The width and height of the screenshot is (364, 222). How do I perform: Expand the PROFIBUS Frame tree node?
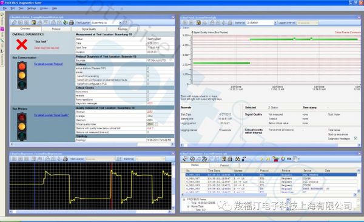[x=184, y=200]
